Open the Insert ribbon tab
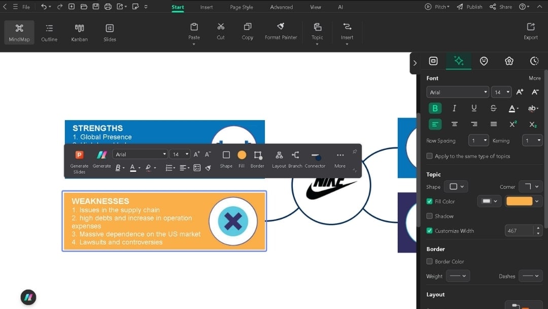Screen dimensions: 548x309 point(206,7)
